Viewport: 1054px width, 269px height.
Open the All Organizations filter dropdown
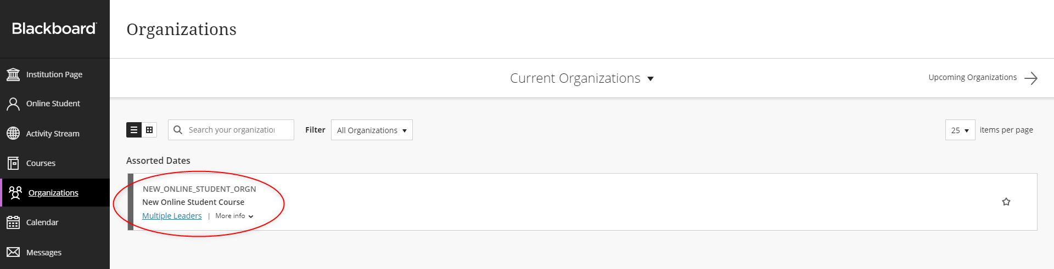pyautogui.click(x=372, y=130)
